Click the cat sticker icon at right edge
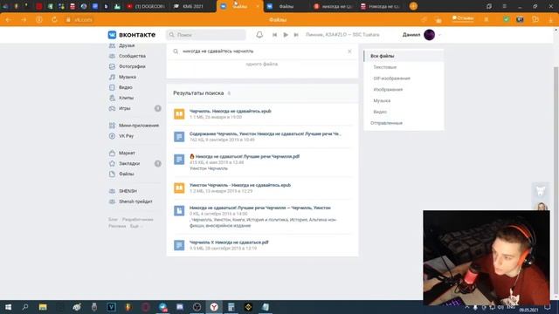 click(x=541, y=191)
